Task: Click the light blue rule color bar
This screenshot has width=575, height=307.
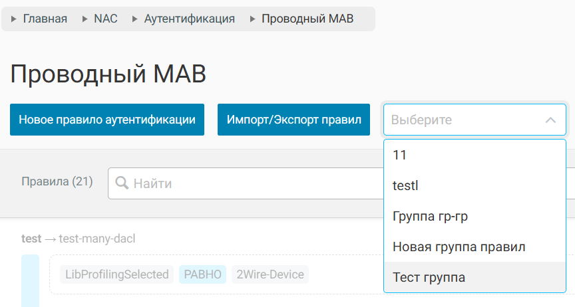Action: pos(30,280)
